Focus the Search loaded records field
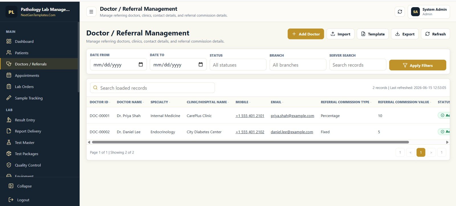The width and height of the screenshot is (456, 206). tap(152, 88)
